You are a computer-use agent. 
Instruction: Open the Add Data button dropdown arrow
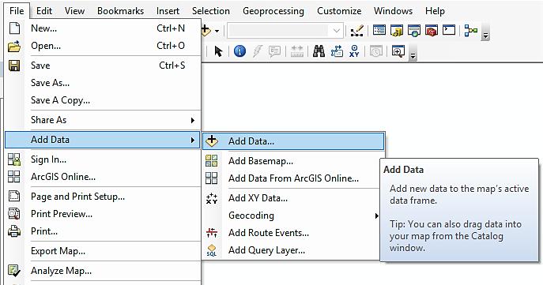(x=217, y=31)
